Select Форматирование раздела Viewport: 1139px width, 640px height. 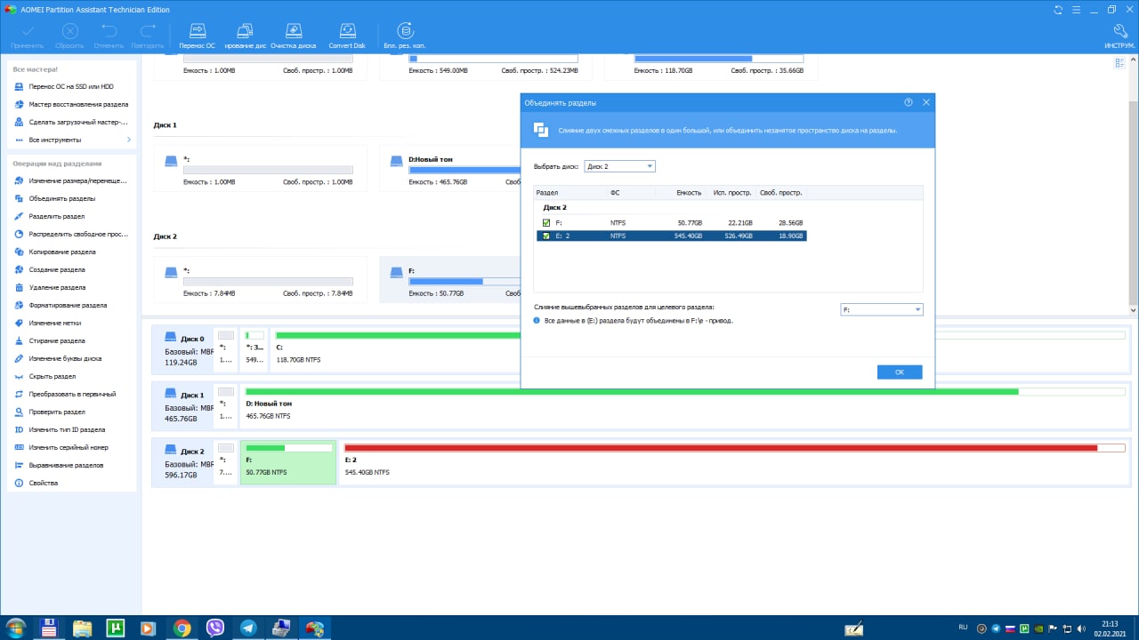click(x=61, y=305)
